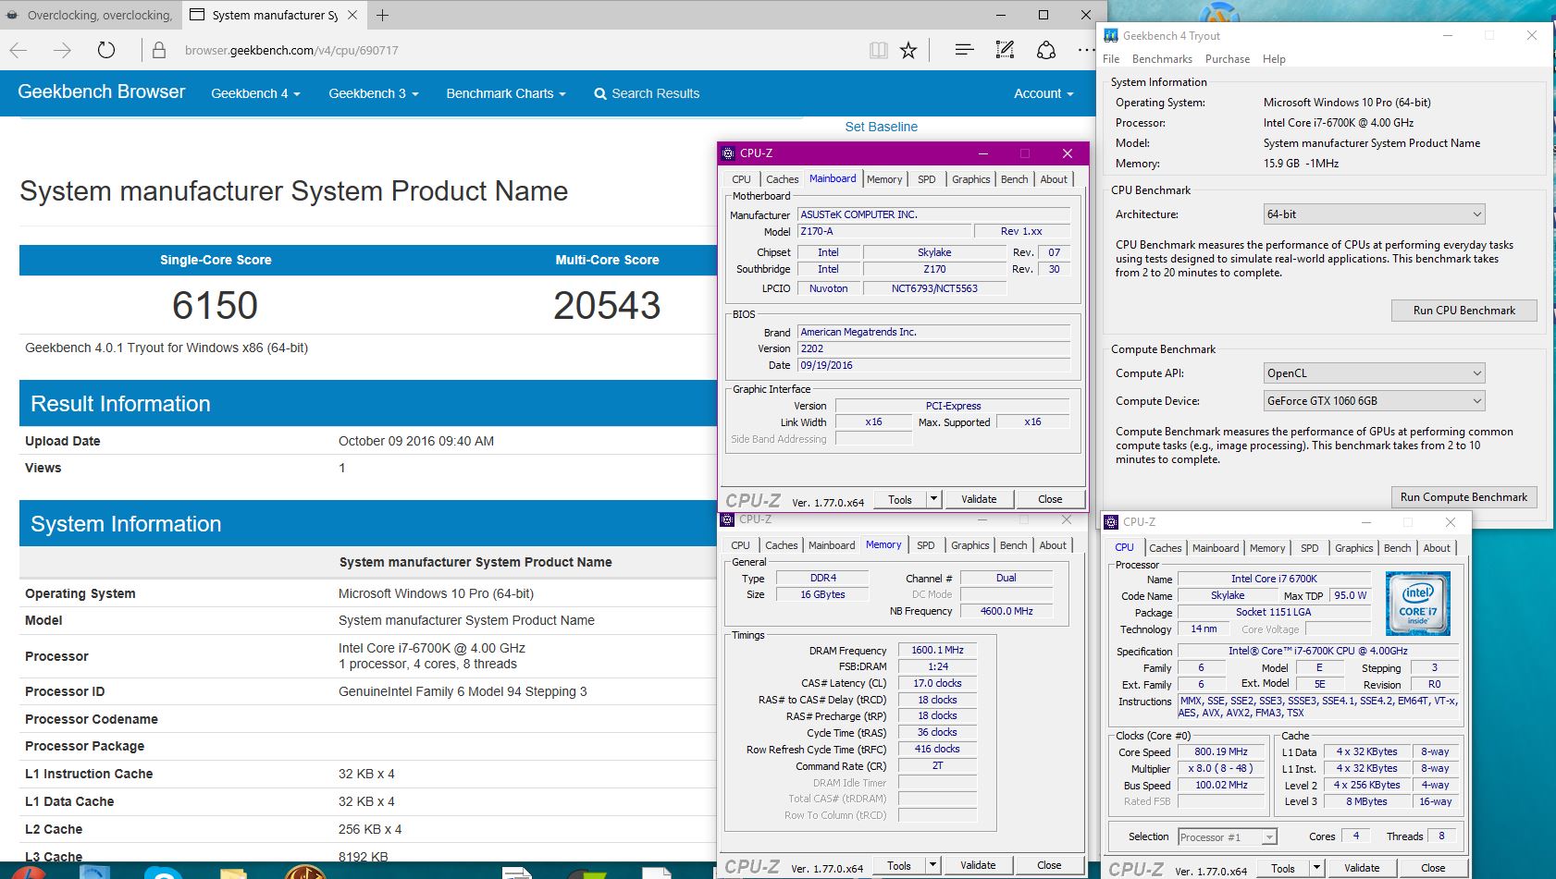
Task: Select the BIOS version value 2202
Action: [x=933, y=348]
